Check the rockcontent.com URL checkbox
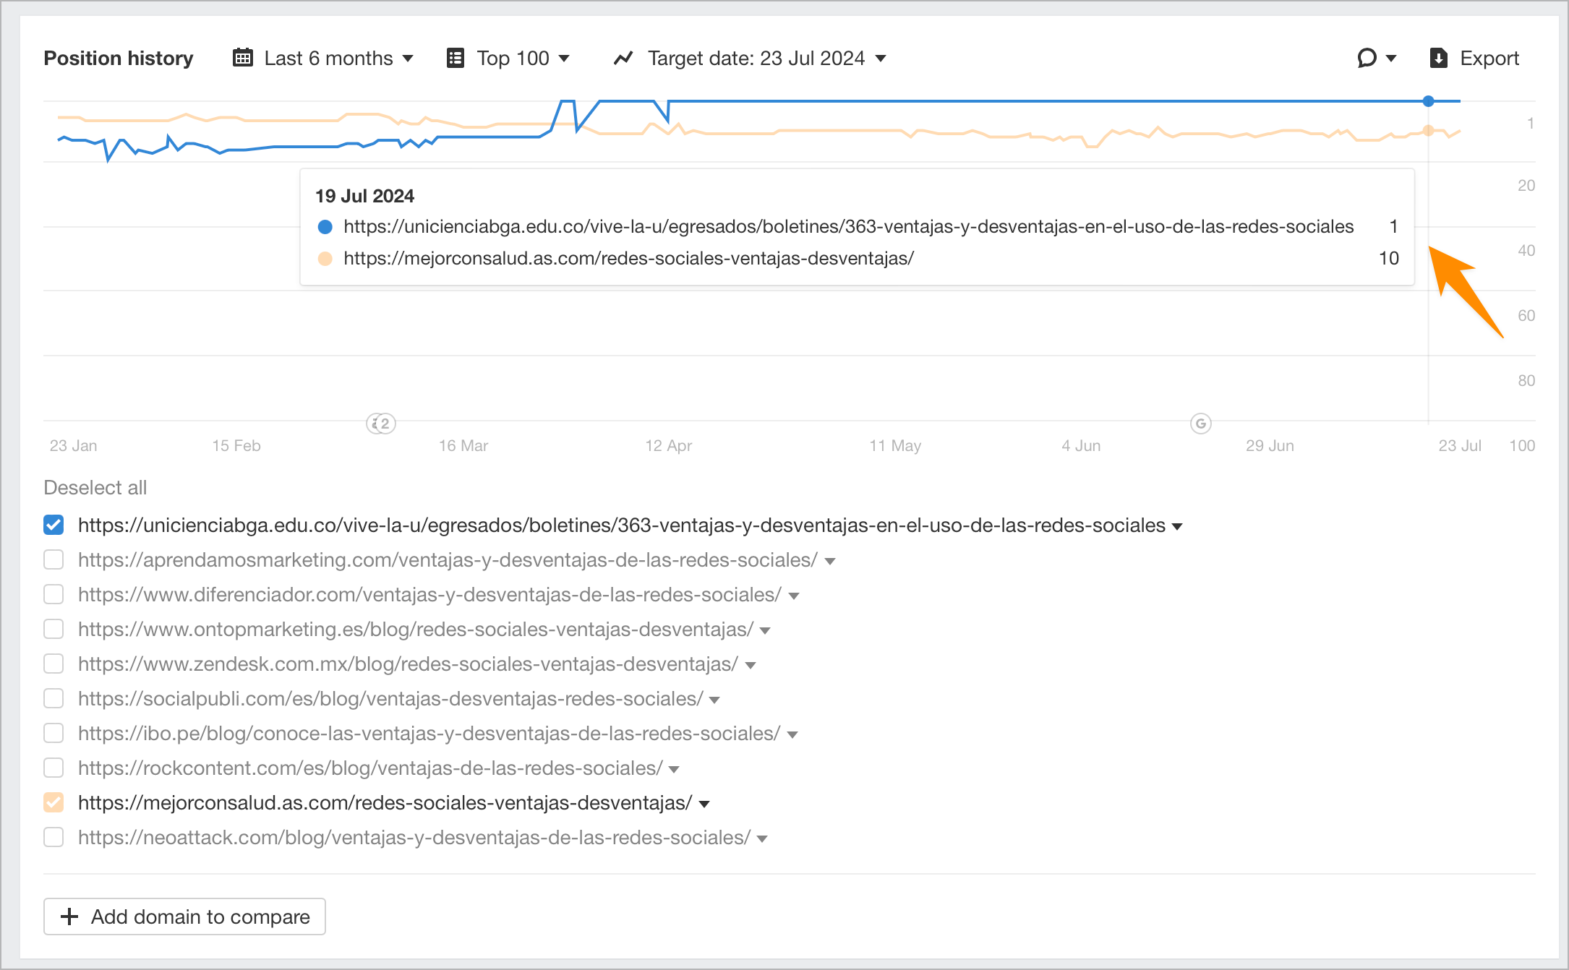 [x=54, y=768]
